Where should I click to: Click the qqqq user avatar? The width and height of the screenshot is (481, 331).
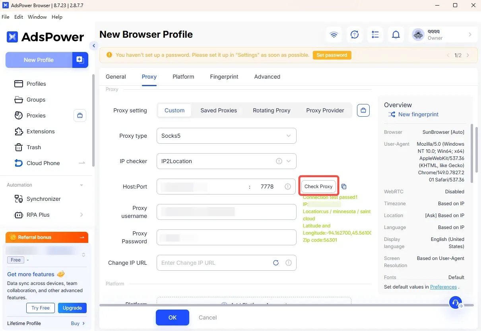pyautogui.click(x=418, y=35)
